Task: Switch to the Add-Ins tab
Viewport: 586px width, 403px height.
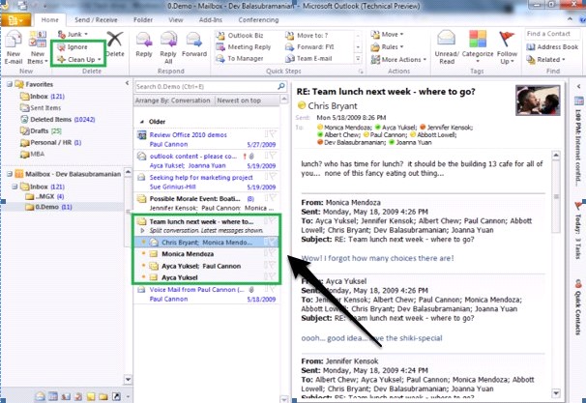Action: point(211,19)
